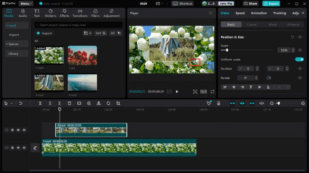The height and width of the screenshot is (173, 309).
Task: Switch to the Speed tab
Action: [240, 13]
